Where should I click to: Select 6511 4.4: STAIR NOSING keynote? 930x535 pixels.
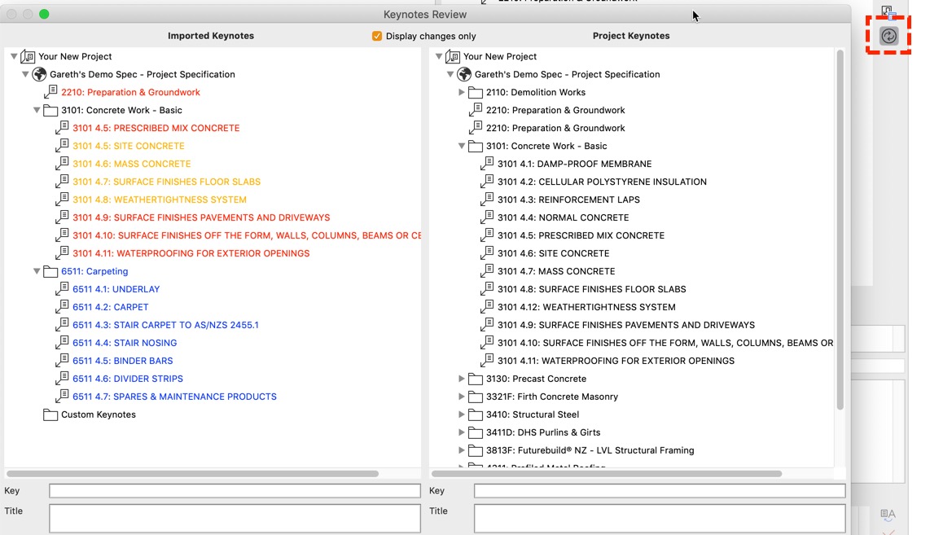point(125,343)
